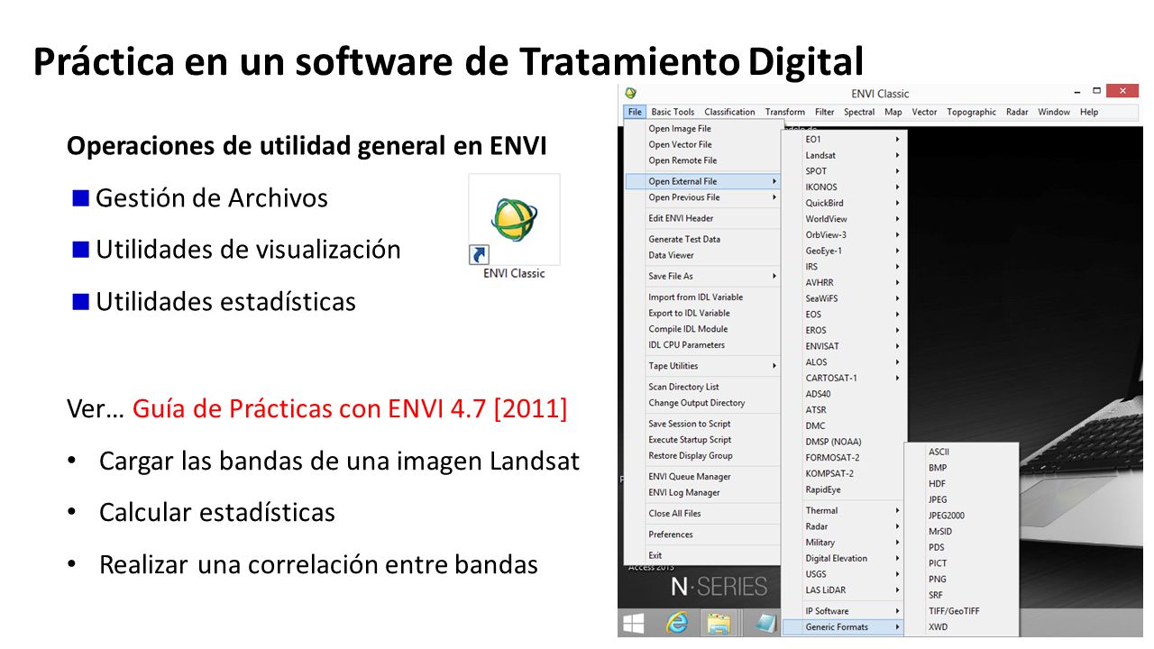
Task: Open the Window menu
Action: click(x=1053, y=112)
